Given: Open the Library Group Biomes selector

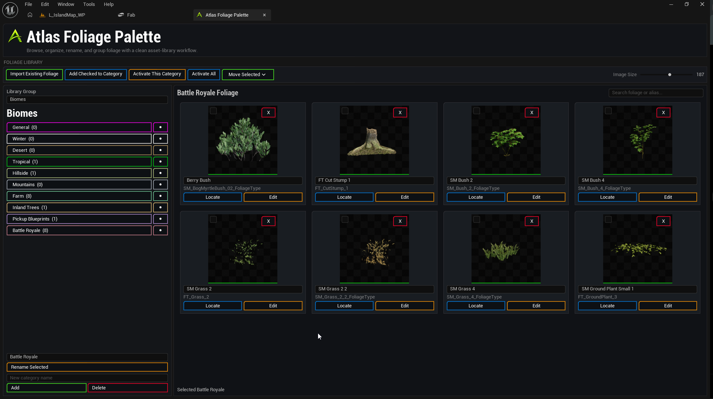Looking at the screenshot, I should pyautogui.click(x=87, y=99).
